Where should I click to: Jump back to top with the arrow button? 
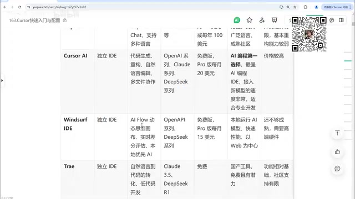337,133
